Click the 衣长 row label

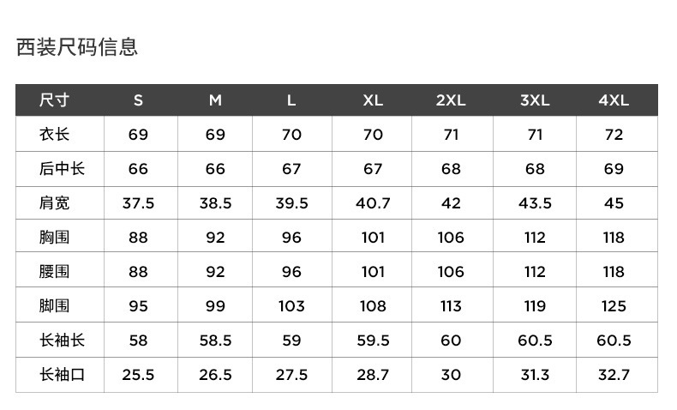54,135
